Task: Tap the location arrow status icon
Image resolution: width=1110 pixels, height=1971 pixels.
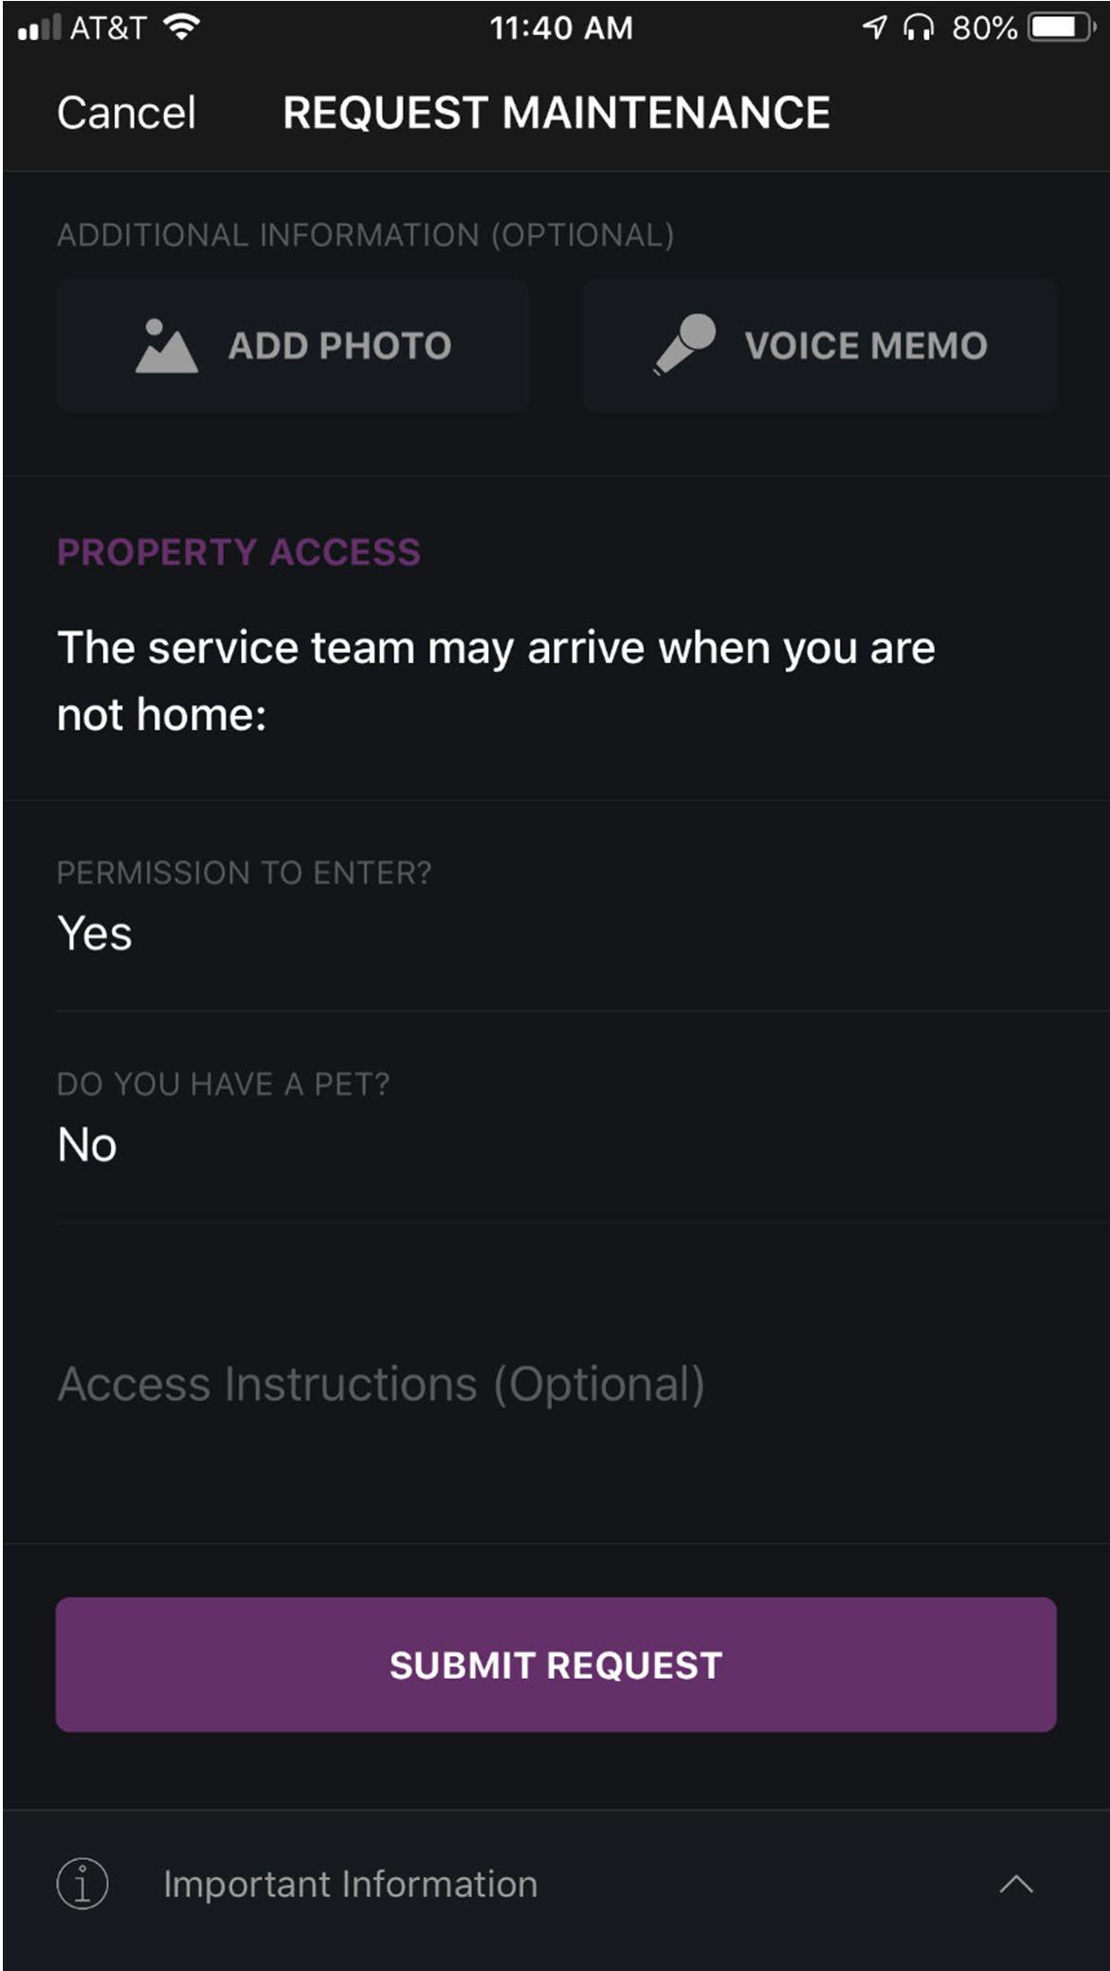Action: coord(874,28)
